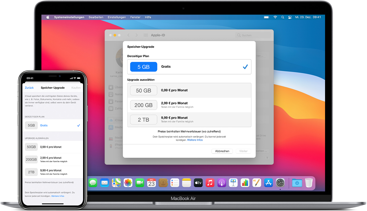Tap Weitere Infos link on iPhone

point(58,196)
